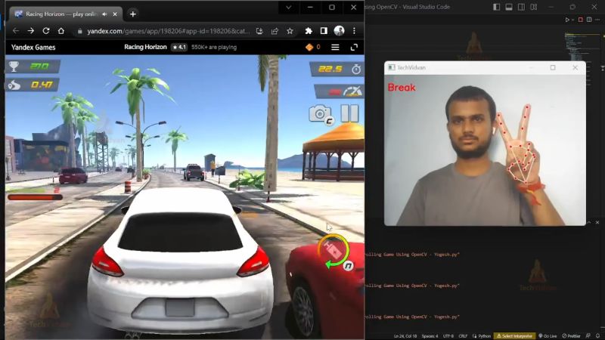Focus the yandex.com address bar
Image resolution: width=605 pixels, height=340 pixels.
click(168, 31)
